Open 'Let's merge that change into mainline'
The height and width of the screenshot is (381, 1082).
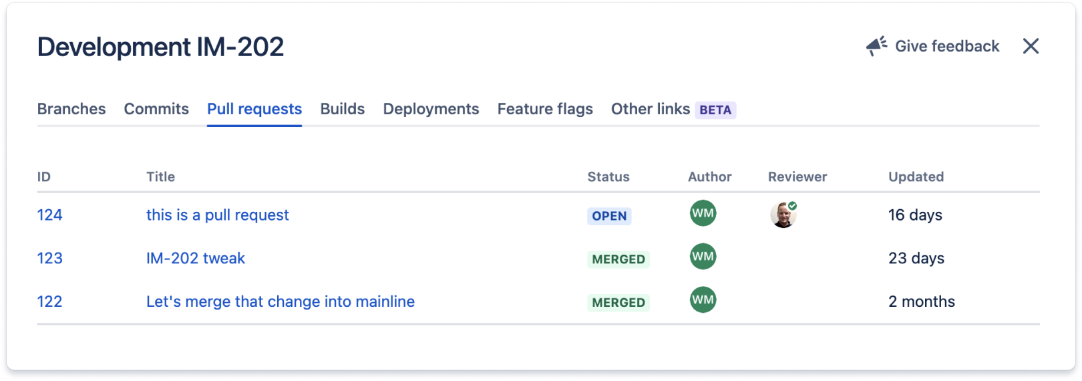pyautogui.click(x=281, y=302)
